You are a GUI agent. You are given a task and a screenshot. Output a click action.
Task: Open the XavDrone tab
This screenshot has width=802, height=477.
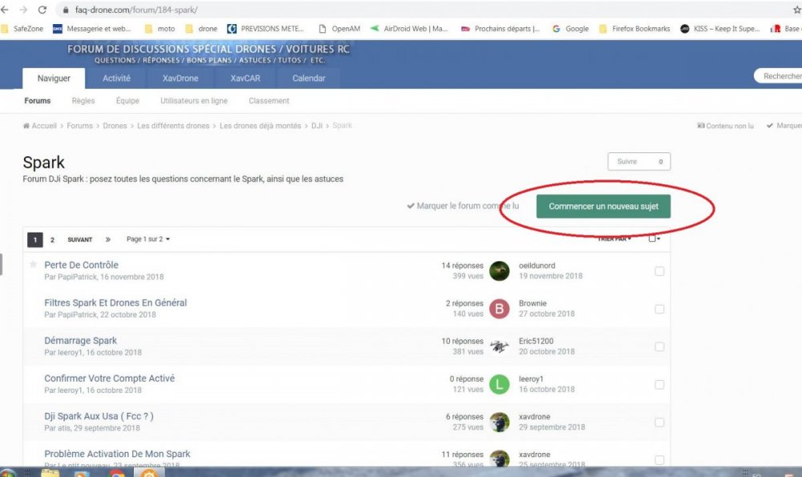pos(180,79)
